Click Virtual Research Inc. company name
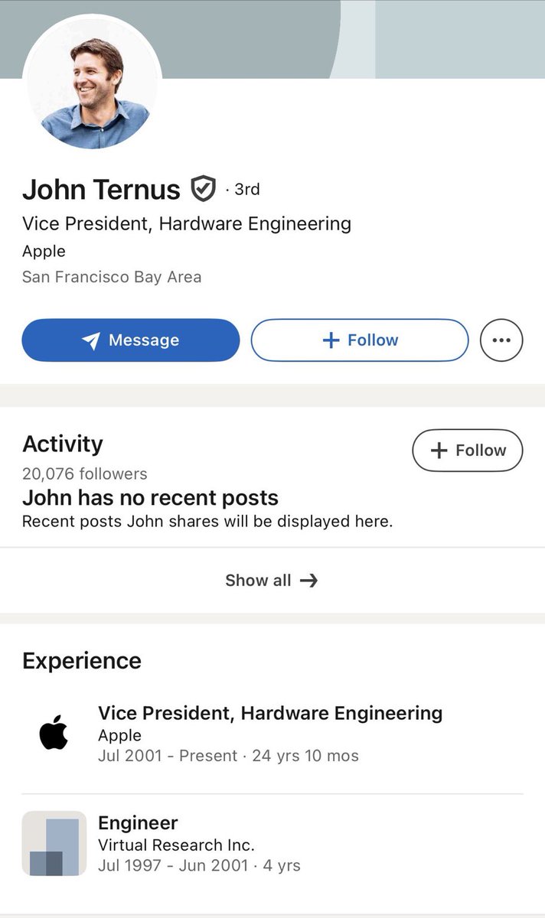Screen dimensions: 545x918 click(x=176, y=845)
